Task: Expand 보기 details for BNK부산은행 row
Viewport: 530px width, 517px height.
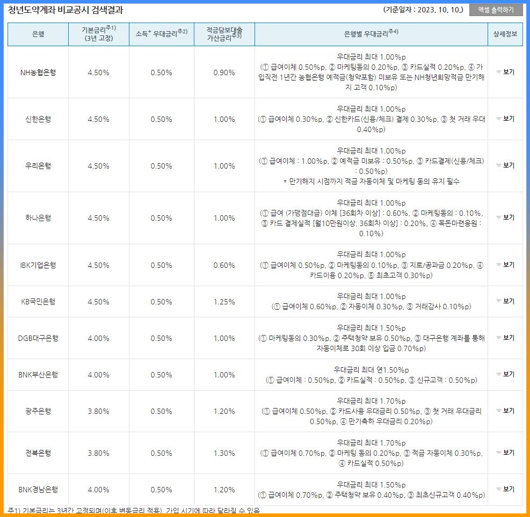Action: click(506, 374)
